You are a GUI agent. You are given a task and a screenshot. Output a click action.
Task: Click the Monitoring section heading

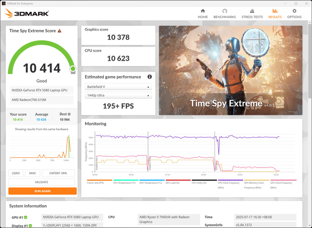tap(96, 124)
